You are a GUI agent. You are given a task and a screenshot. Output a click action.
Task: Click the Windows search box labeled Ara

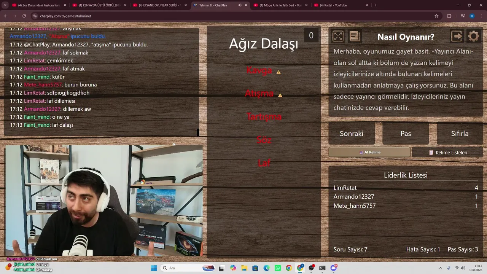click(x=188, y=268)
